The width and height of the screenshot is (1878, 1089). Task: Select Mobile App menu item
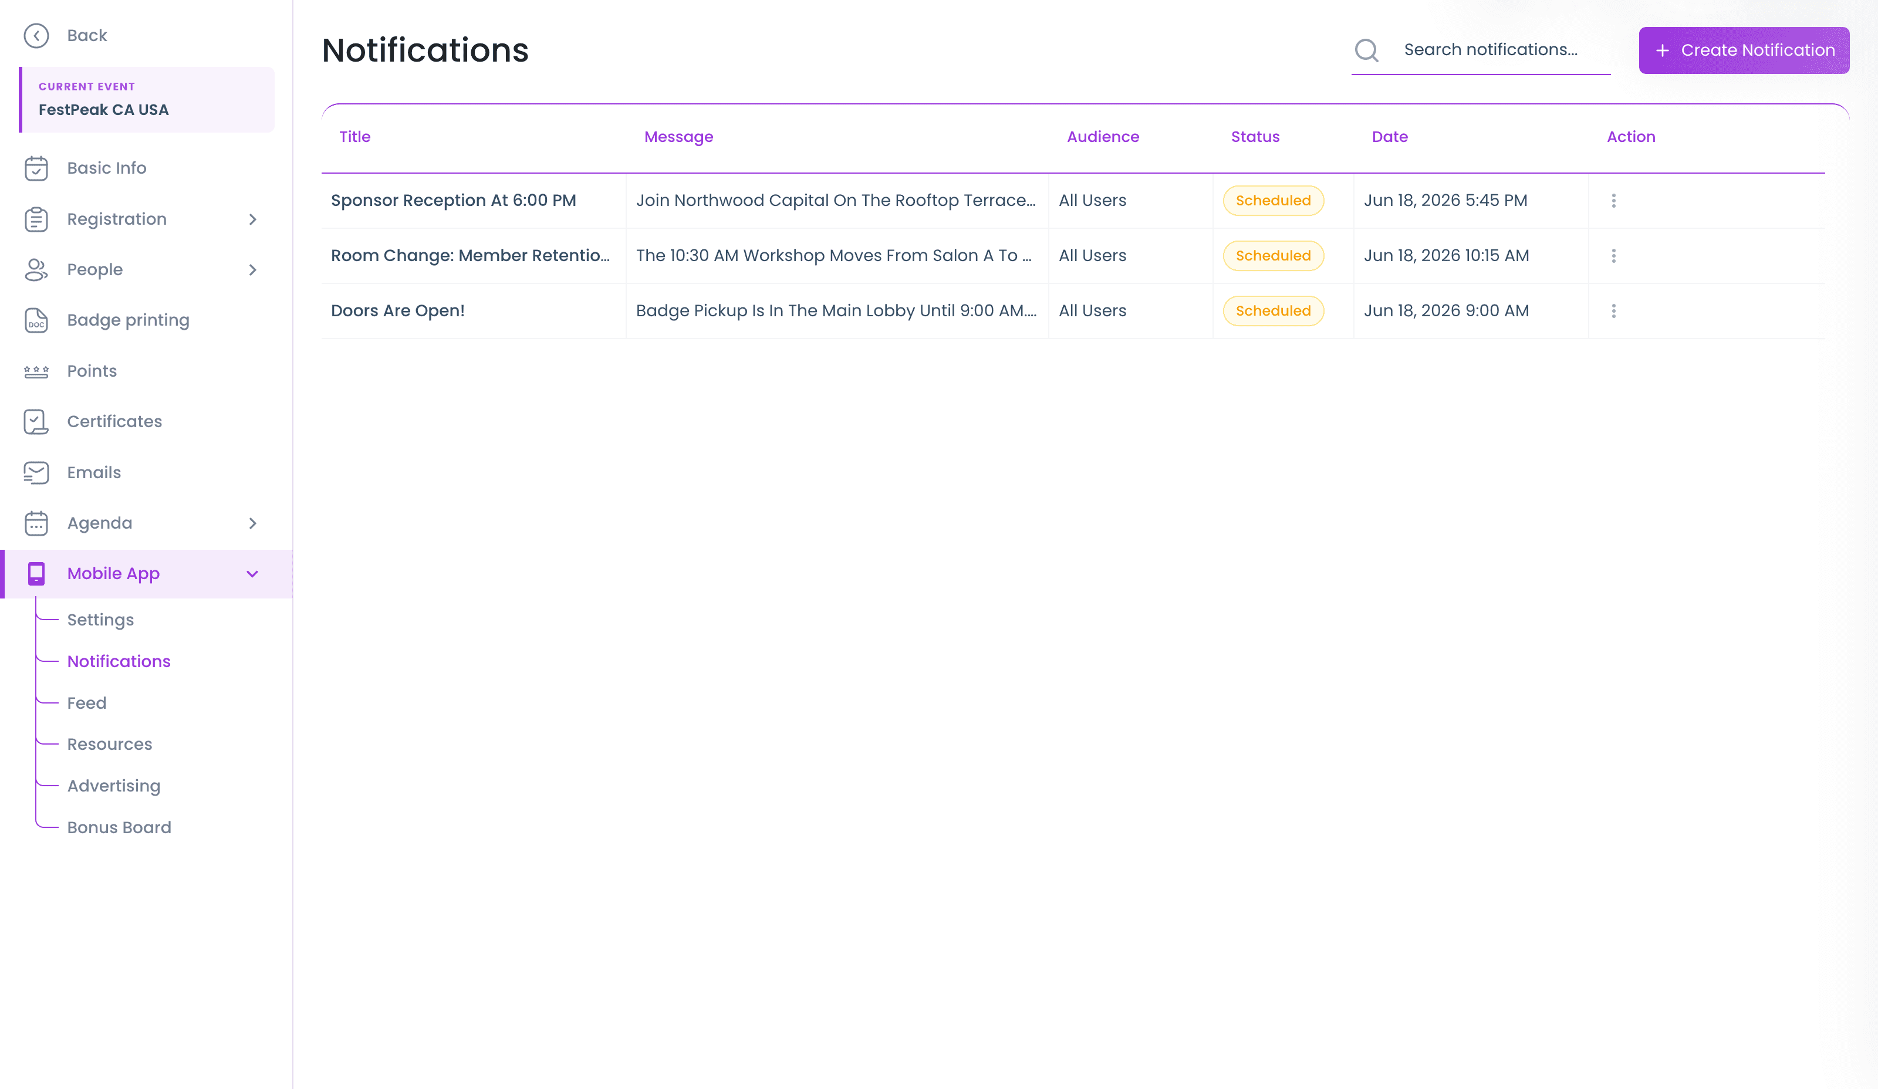pos(146,574)
